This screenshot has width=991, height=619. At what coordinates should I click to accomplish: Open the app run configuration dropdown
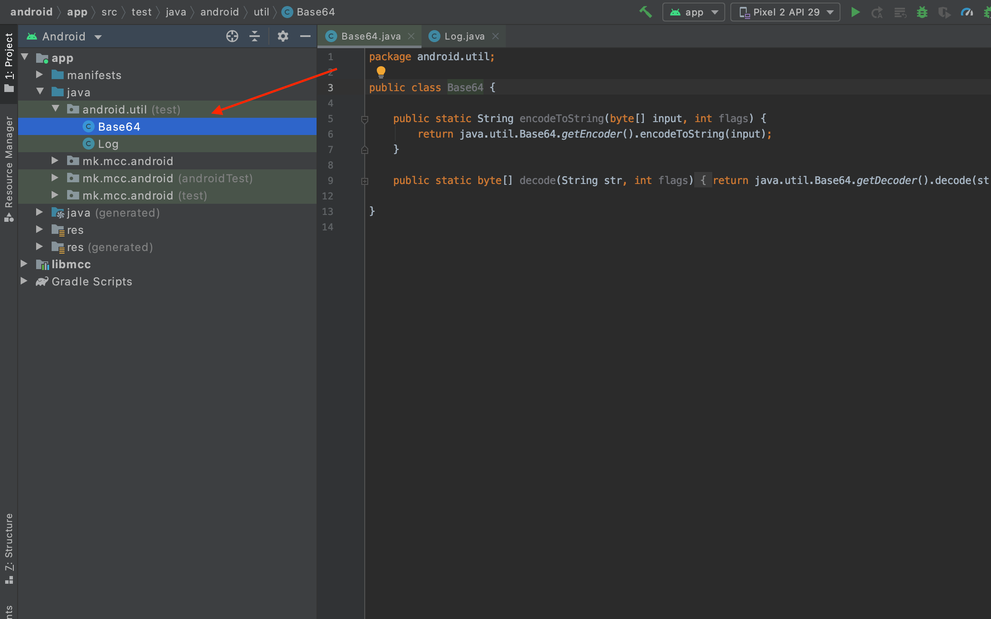[x=693, y=12]
